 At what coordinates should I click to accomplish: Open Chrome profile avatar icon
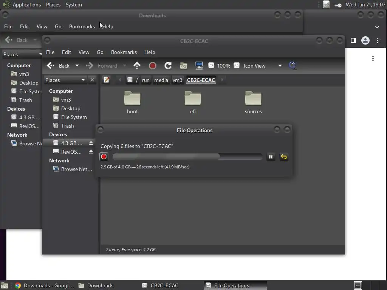click(x=365, y=40)
